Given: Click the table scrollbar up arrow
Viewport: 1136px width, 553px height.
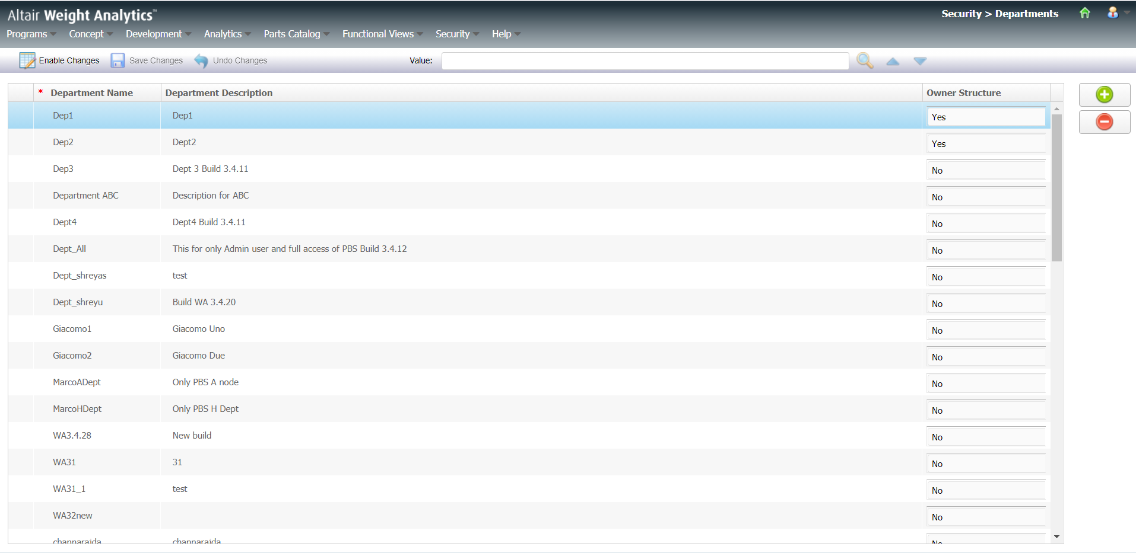Looking at the screenshot, I should pyautogui.click(x=1056, y=109).
